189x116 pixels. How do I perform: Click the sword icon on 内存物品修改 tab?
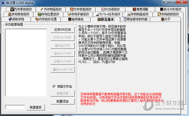click(42, 9)
